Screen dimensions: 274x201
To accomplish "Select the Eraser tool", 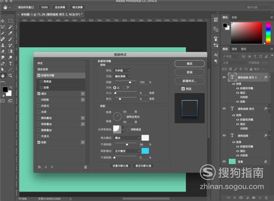I will pyautogui.click(x=3, y=51).
